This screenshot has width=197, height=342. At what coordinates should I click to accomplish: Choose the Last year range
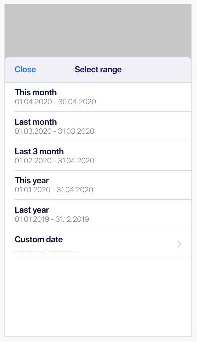(98, 214)
